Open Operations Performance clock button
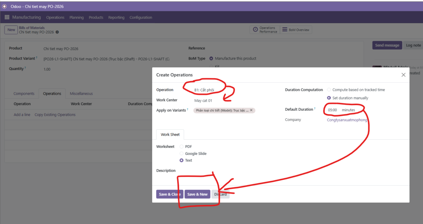This screenshot has height=224, width=423. click(x=264, y=30)
